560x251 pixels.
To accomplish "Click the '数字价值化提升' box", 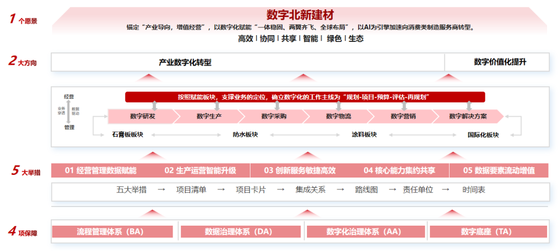I will 497,62.
